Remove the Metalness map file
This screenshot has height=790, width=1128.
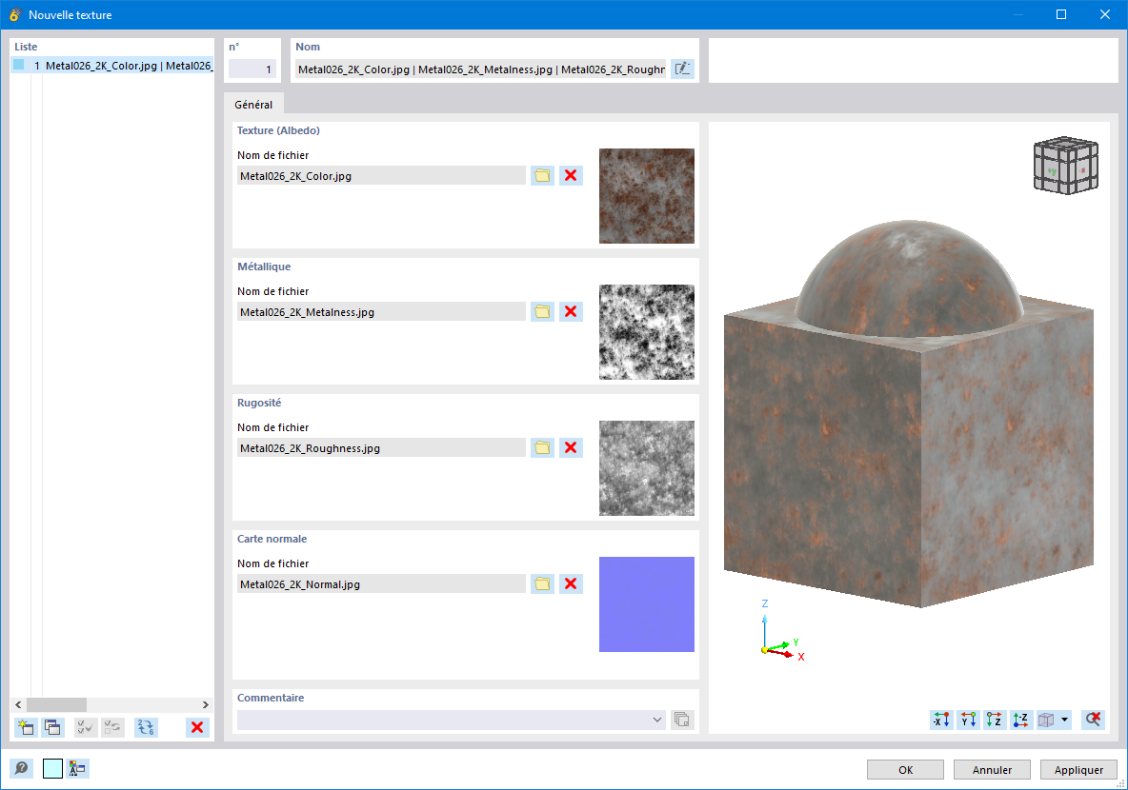point(571,311)
